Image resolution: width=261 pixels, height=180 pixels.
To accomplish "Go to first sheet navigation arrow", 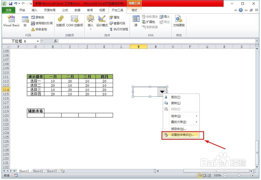I will (4, 171).
